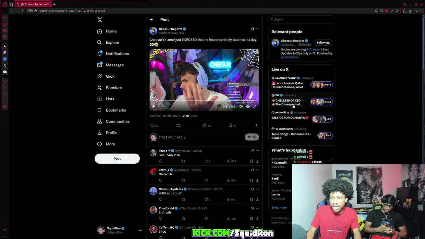Click the X logo in the sidebar
This screenshot has width=425, height=239.
[x=100, y=20]
